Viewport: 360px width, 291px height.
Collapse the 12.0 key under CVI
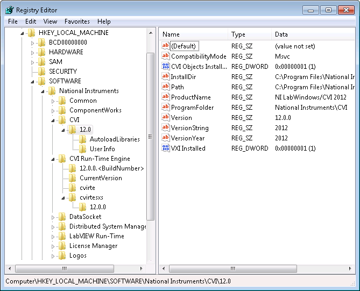(63, 130)
